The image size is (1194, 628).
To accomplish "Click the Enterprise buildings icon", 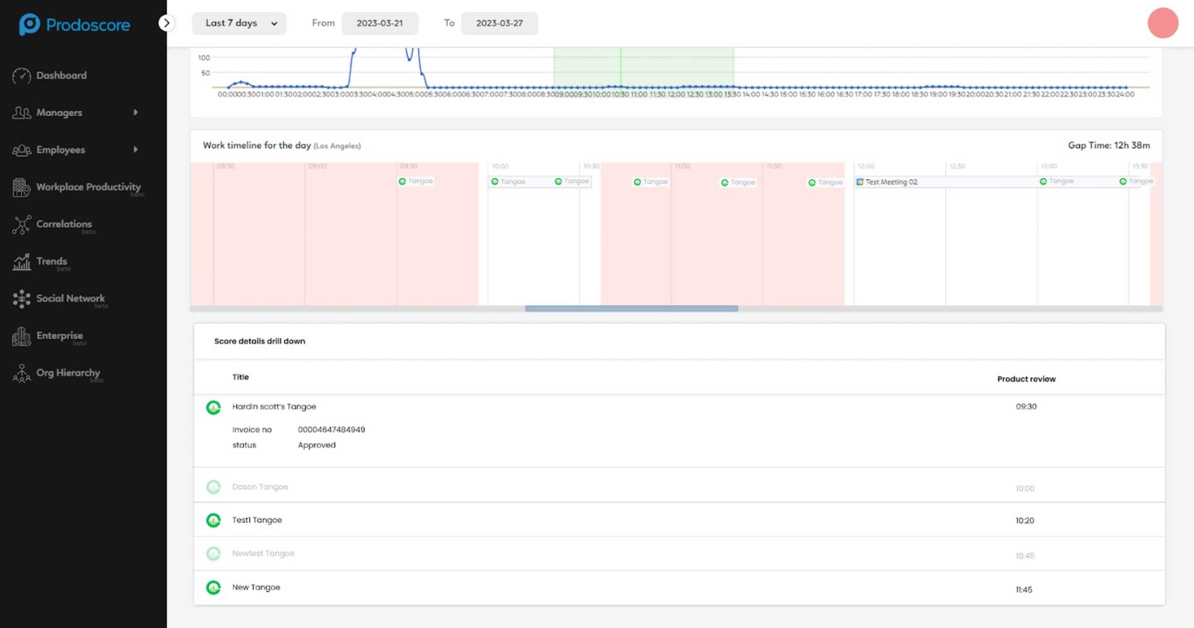I will 21,337.
